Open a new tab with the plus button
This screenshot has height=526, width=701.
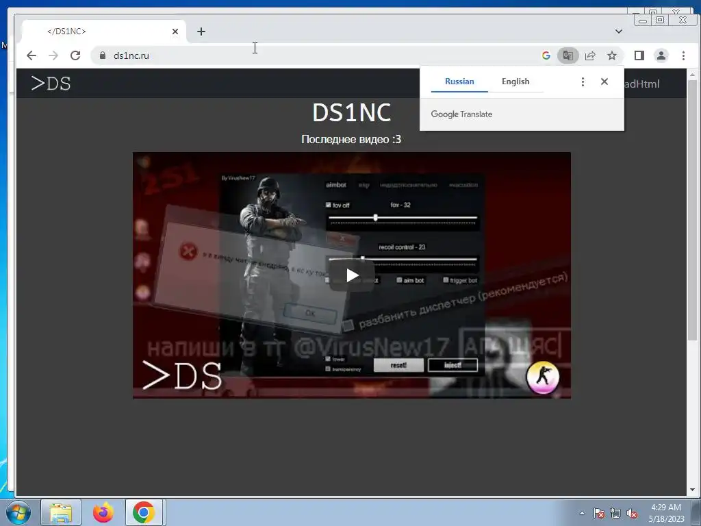tap(201, 32)
